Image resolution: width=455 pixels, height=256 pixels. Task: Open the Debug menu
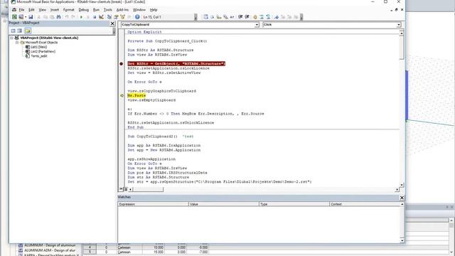coord(84,10)
